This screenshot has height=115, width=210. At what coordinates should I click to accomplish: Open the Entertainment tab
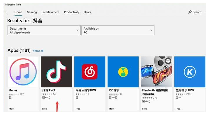50,12
